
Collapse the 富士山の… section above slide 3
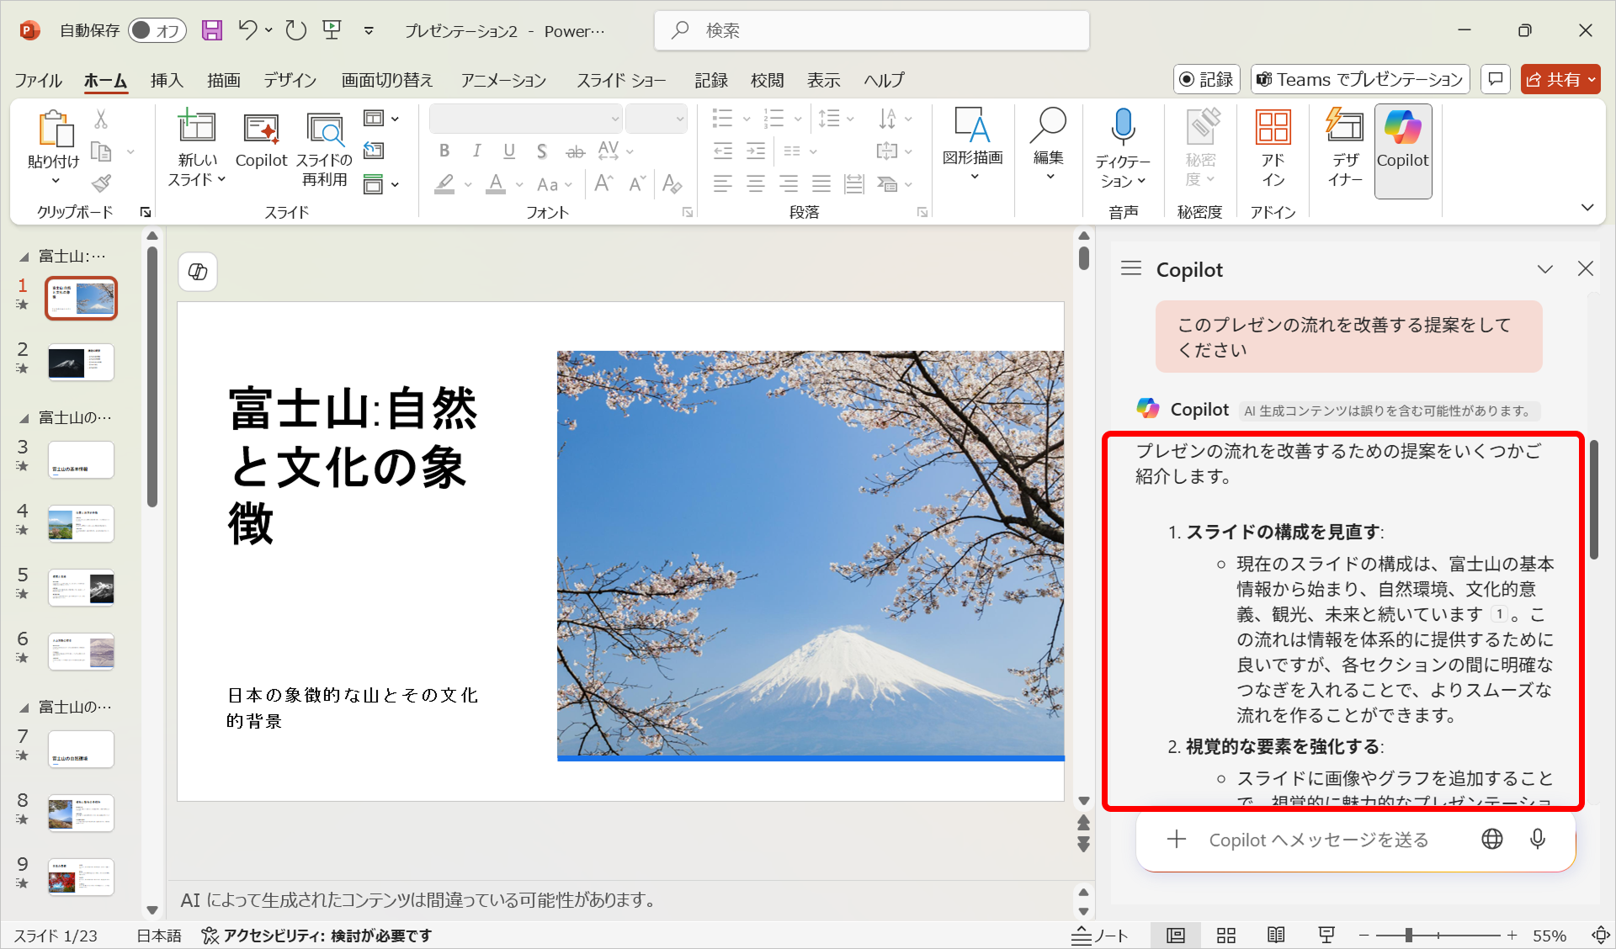24,418
